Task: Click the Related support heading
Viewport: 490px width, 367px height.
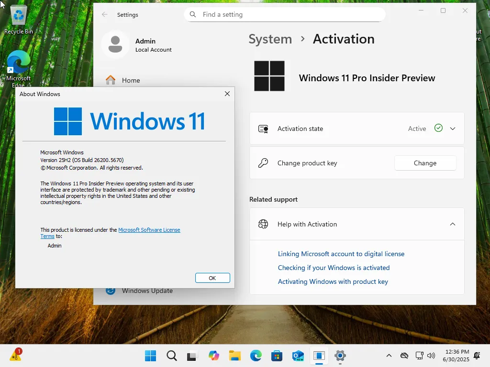Action: [273, 199]
